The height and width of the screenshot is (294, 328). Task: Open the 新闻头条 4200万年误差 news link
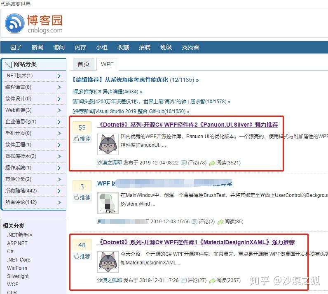click(151, 102)
